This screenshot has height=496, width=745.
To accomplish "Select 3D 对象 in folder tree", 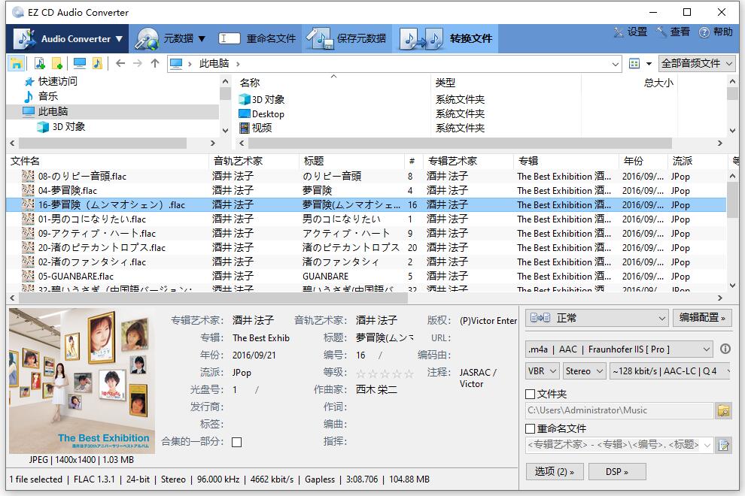I will tap(68, 127).
